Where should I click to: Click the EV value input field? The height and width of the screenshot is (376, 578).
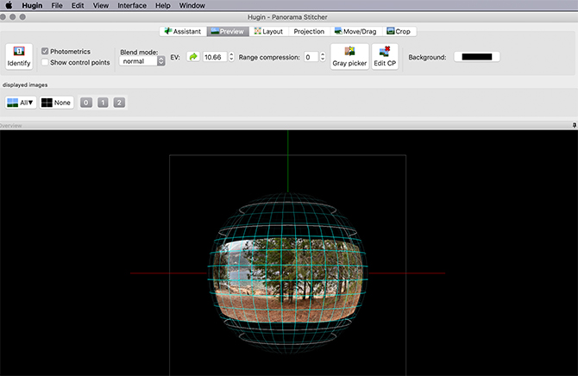tap(212, 58)
